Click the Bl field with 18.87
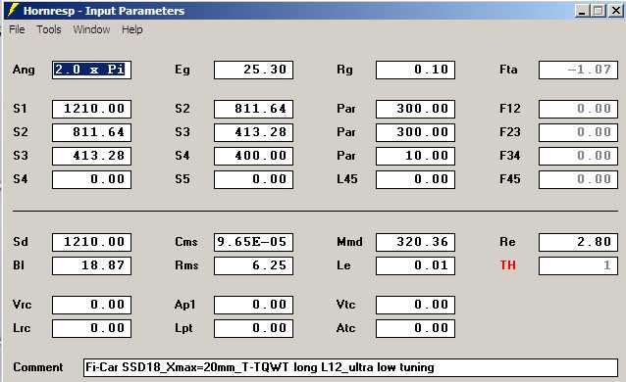This screenshot has height=382, width=626. point(91,265)
